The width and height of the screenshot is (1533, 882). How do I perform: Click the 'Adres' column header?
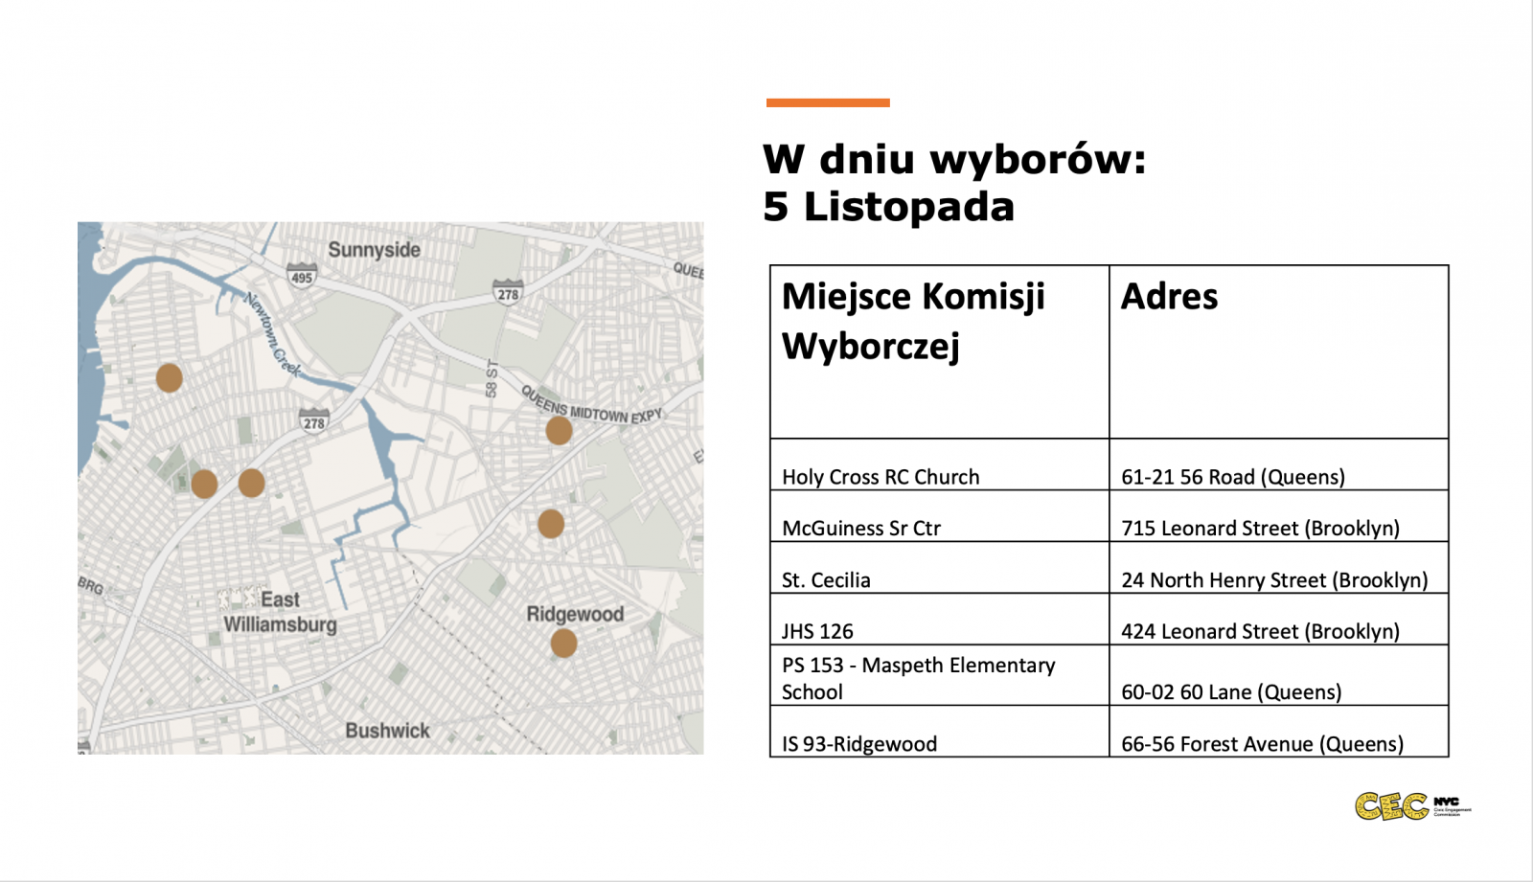[x=1170, y=297]
